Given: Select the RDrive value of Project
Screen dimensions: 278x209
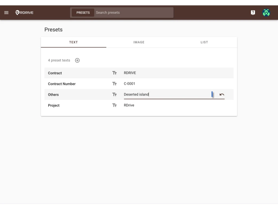Looking at the screenshot, I should pos(129,105).
